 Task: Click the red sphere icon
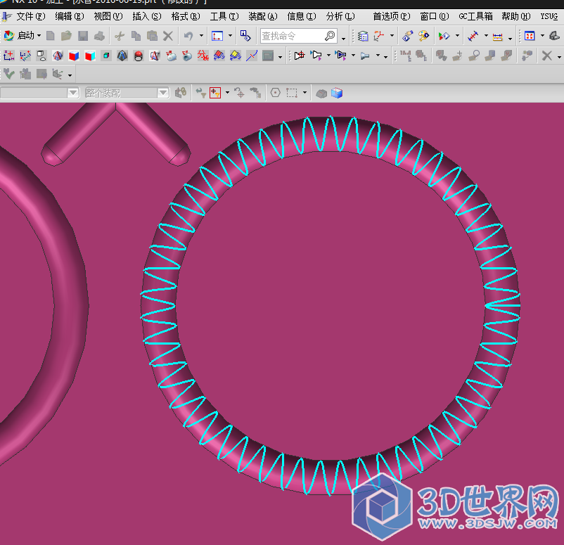[x=139, y=56]
